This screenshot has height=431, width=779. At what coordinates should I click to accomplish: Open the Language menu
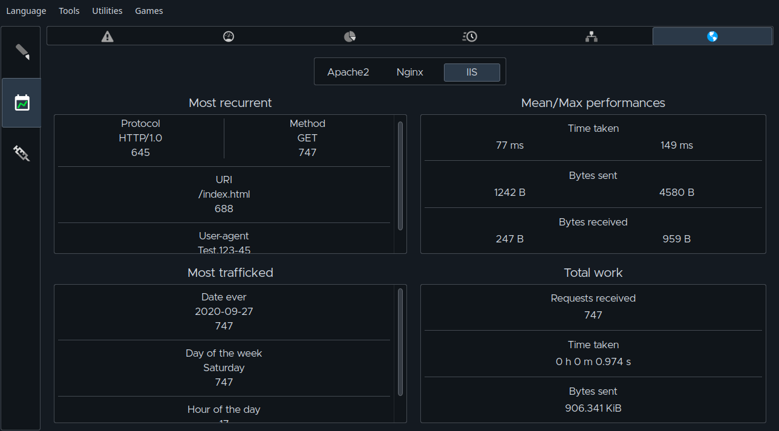coord(26,11)
